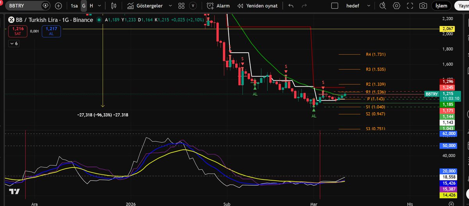Click the red 1,296 price label
This screenshot has width=469, height=206.
(x=447, y=82)
